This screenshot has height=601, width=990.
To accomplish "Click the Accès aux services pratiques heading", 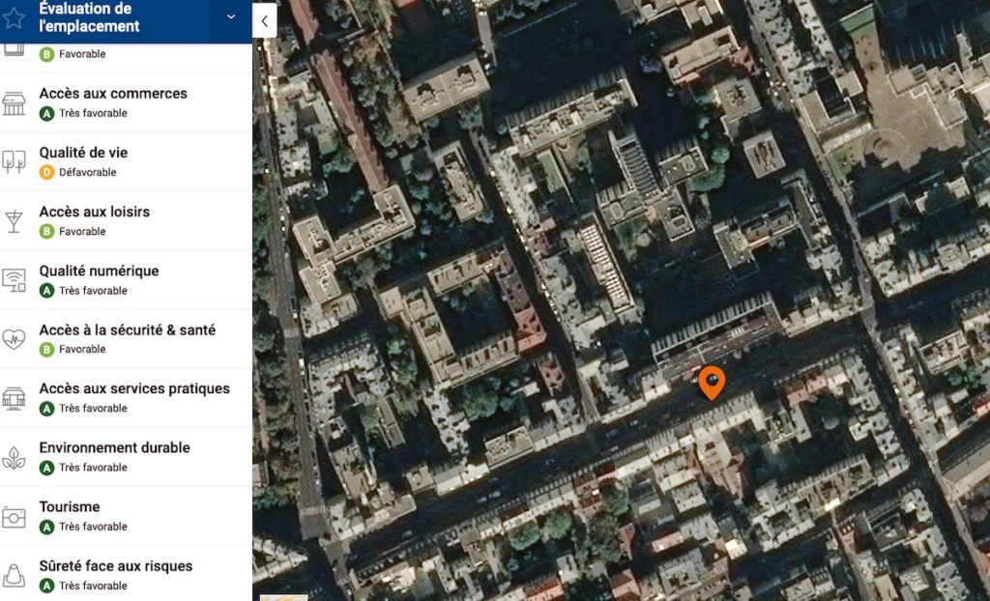I will (x=134, y=388).
